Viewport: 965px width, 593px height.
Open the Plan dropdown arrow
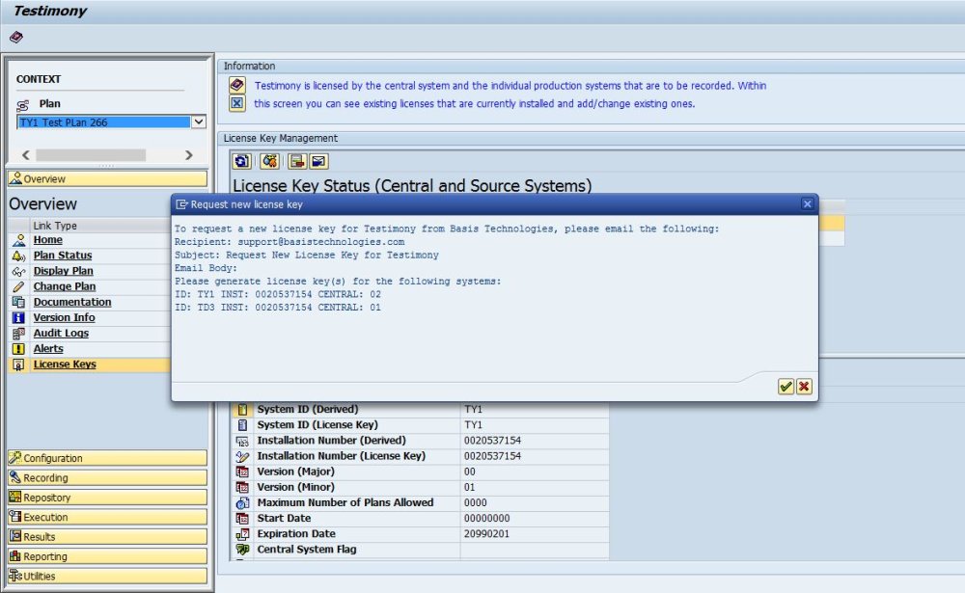pyautogui.click(x=198, y=121)
